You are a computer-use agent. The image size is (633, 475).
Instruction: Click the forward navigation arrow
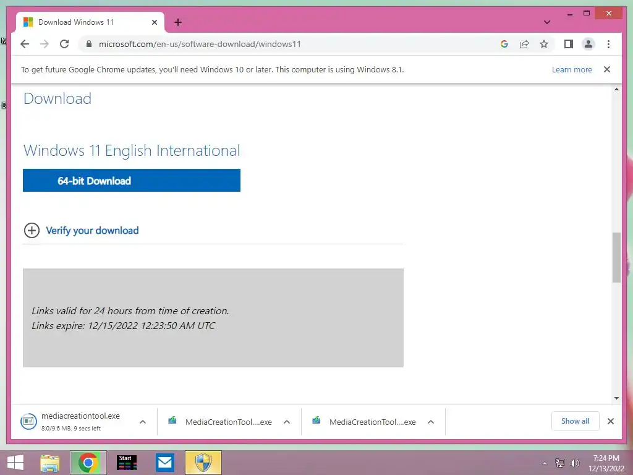coord(45,44)
